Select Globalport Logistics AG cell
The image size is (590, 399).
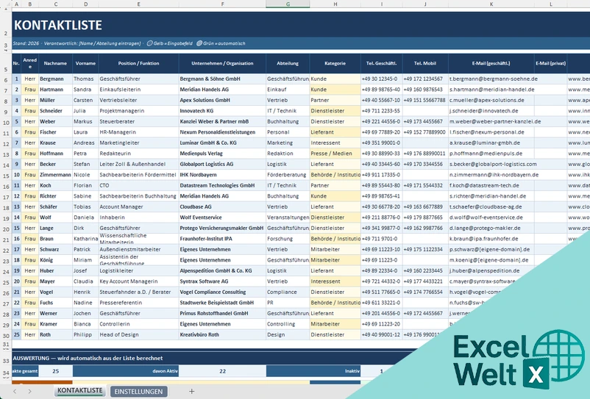(222, 164)
